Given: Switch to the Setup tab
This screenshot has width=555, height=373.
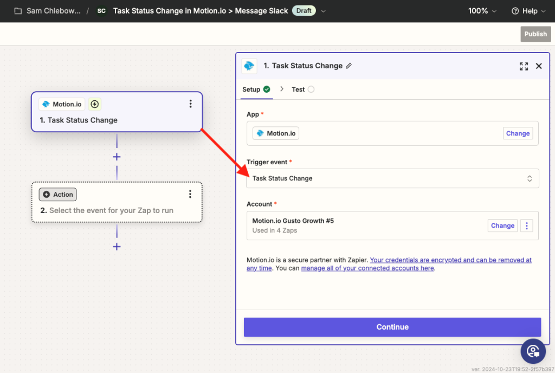Looking at the screenshot, I should [256, 89].
